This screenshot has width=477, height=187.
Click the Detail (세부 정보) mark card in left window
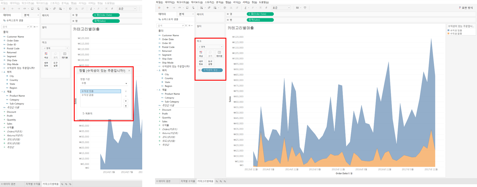click(46, 64)
